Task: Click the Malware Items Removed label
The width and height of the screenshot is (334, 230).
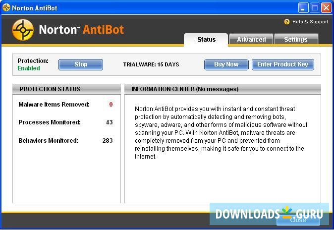Action: [x=54, y=105]
